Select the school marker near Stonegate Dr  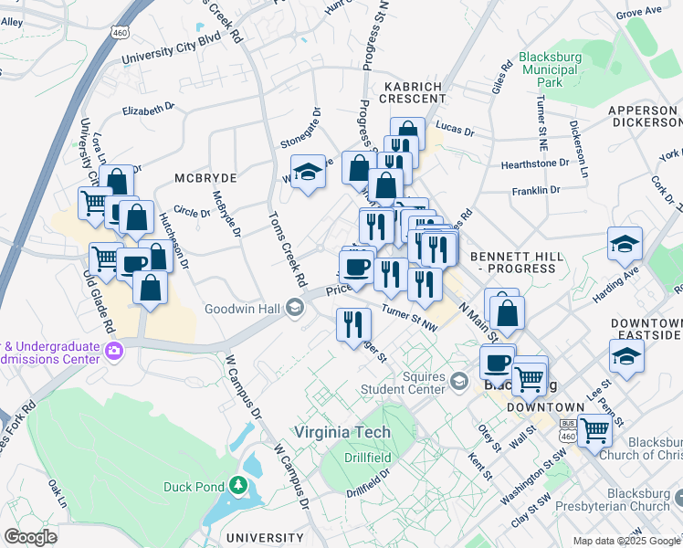[x=308, y=174]
